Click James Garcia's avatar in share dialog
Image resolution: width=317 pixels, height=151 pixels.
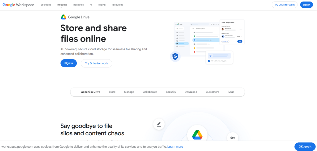tap(223, 29)
